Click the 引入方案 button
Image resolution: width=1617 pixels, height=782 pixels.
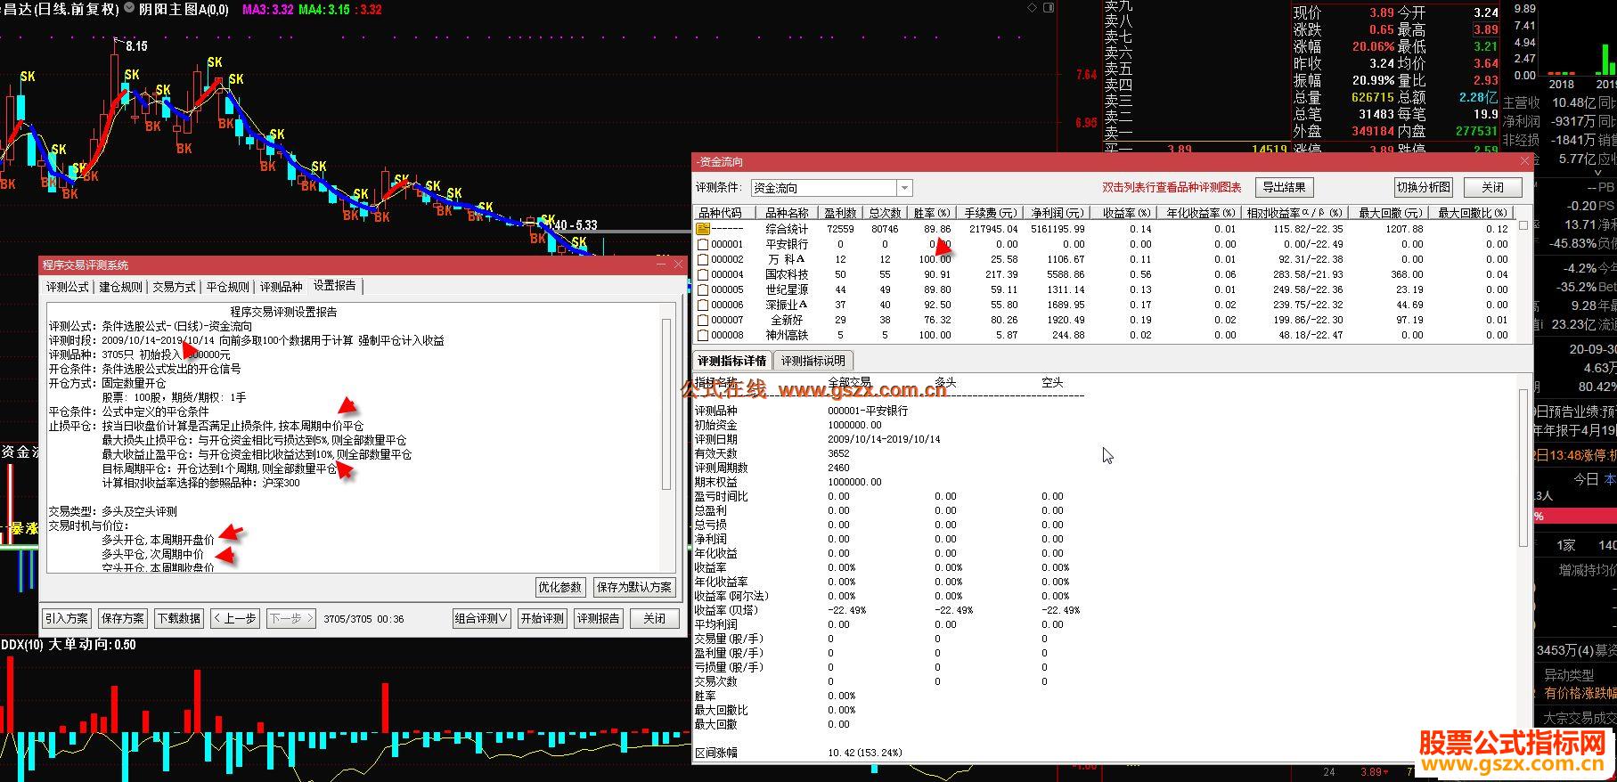tap(67, 618)
